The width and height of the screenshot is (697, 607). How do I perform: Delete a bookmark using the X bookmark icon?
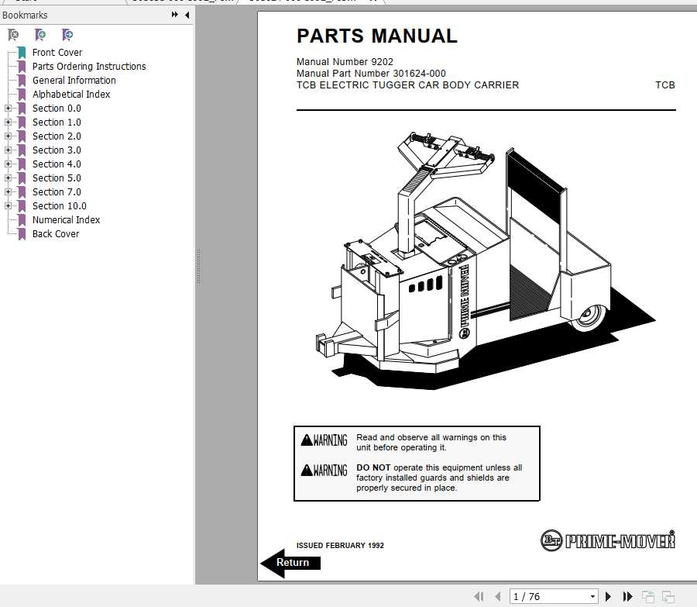[12, 36]
